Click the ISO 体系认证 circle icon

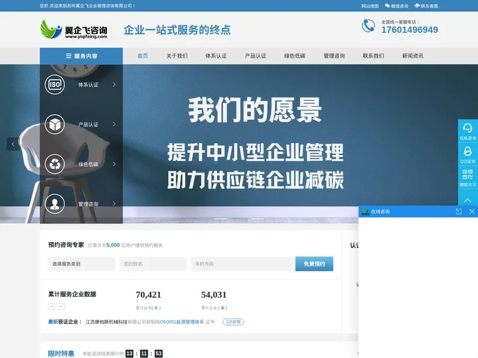coord(55,84)
